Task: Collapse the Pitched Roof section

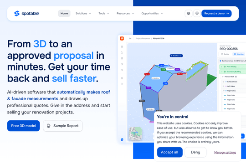Action: pos(223,77)
